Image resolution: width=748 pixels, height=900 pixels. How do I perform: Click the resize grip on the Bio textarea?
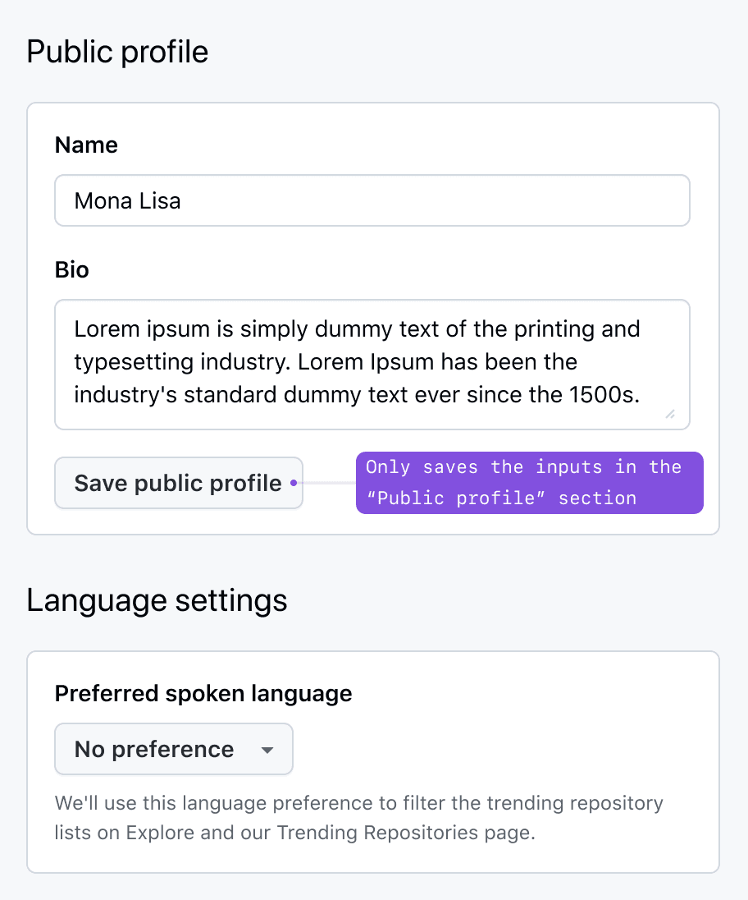click(x=671, y=415)
